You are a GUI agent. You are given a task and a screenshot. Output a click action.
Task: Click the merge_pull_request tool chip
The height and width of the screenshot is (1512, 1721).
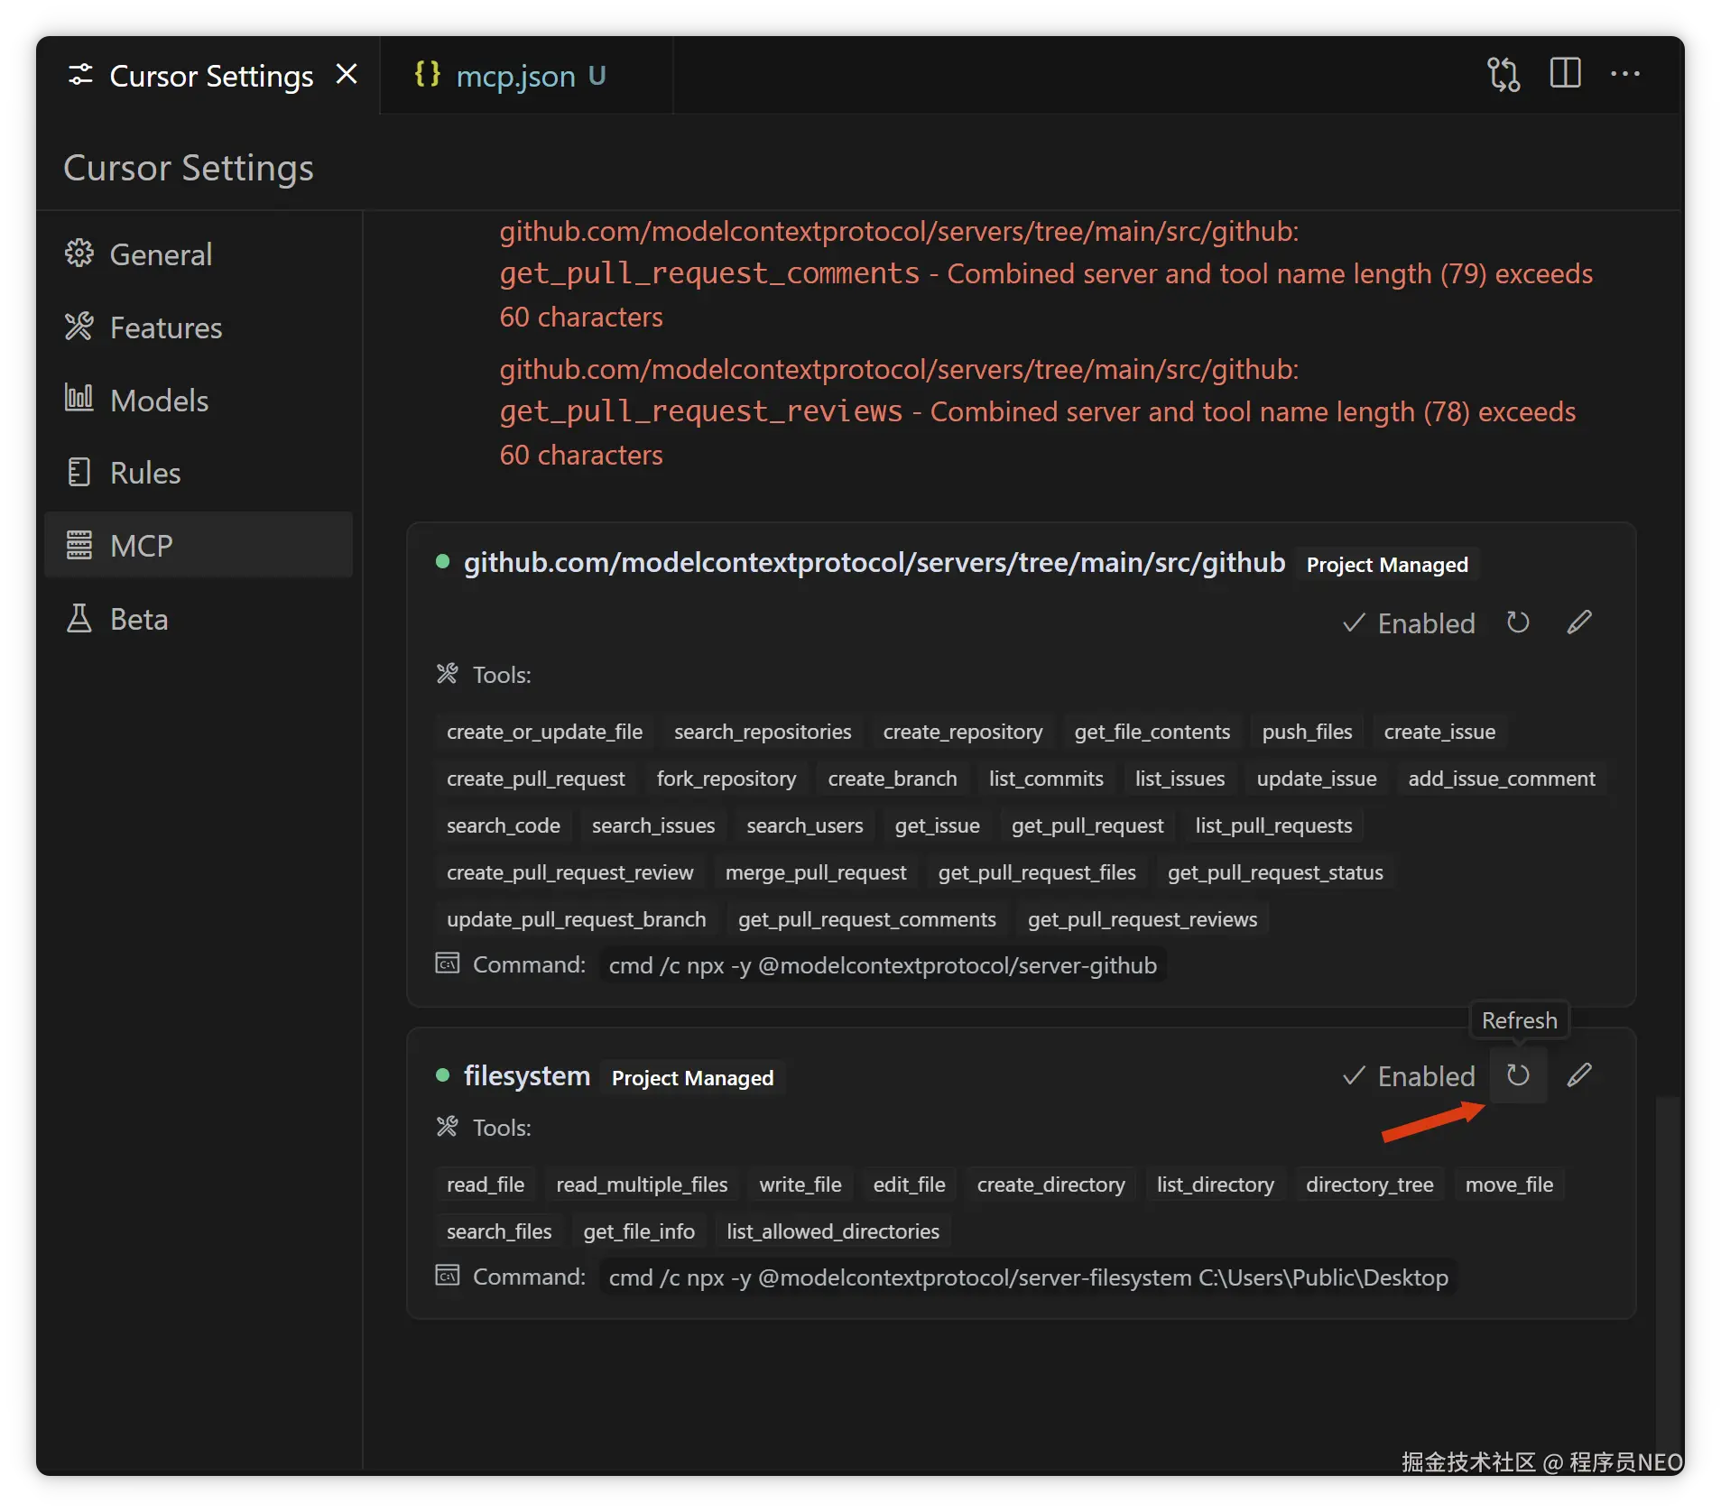point(815,872)
